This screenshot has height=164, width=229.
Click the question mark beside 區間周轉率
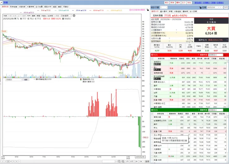(x=169, y=41)
